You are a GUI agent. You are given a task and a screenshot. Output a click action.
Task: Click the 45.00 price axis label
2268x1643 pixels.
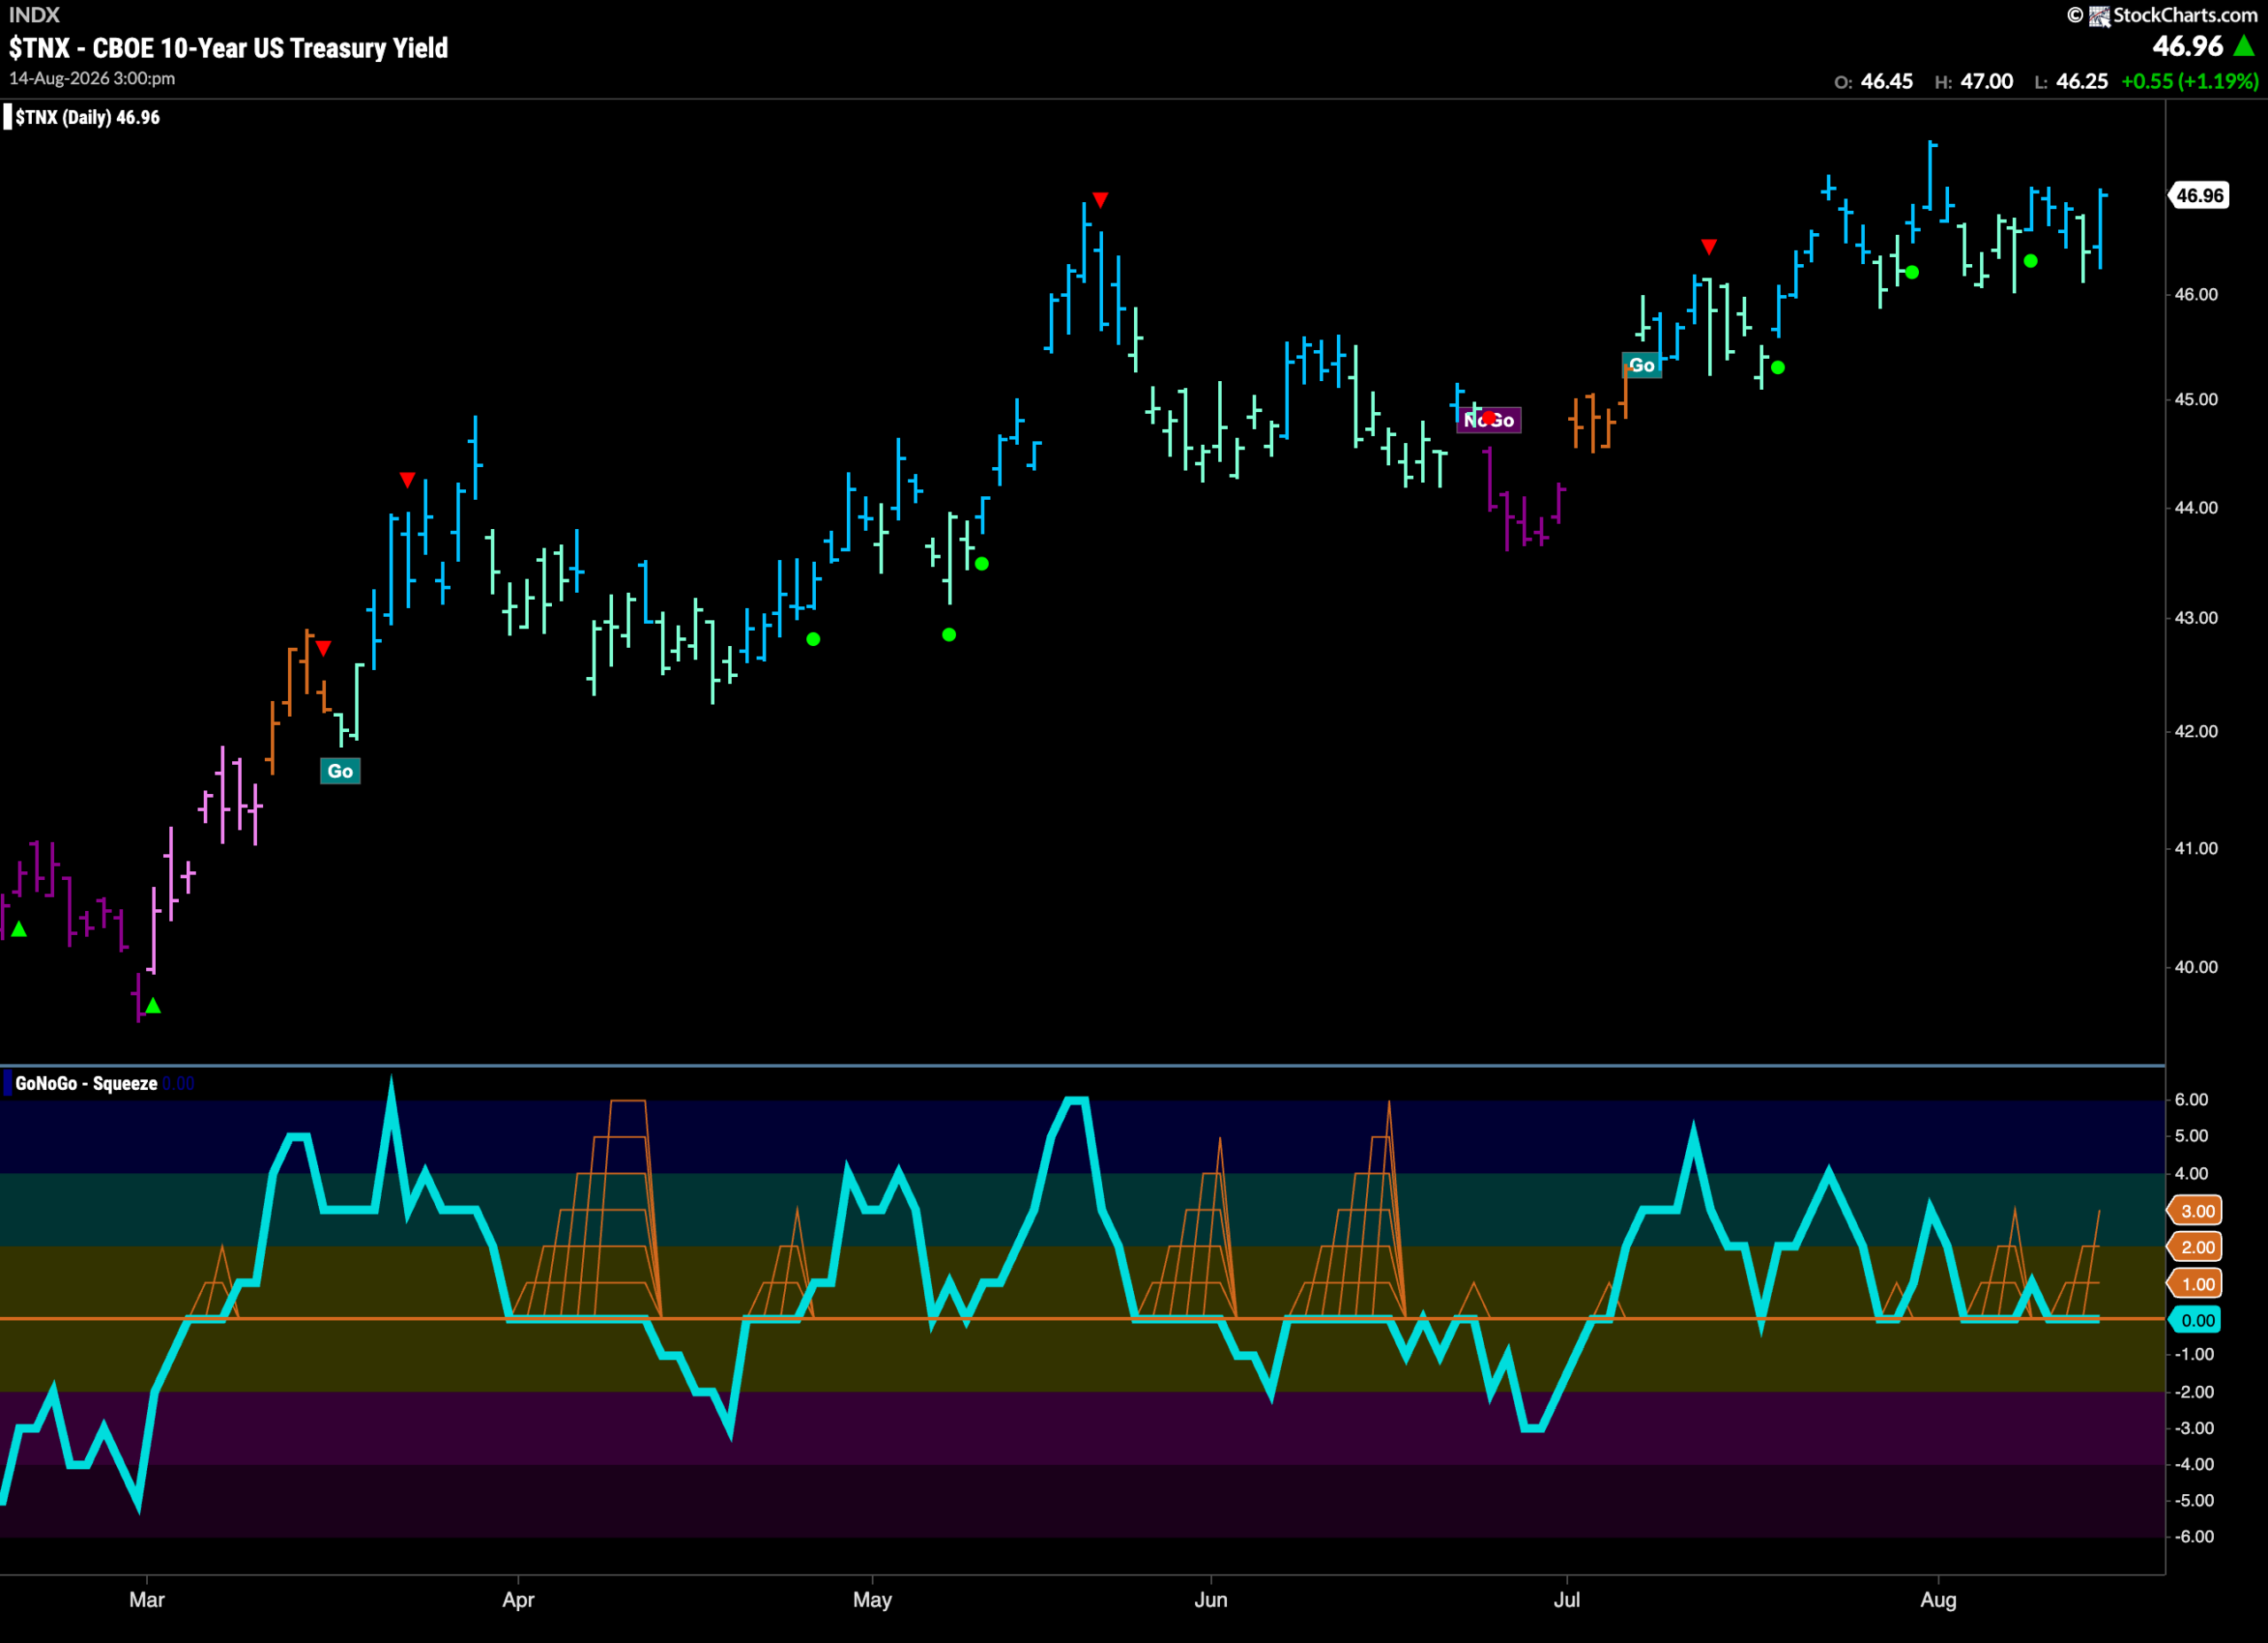[x=2196, y=399]
